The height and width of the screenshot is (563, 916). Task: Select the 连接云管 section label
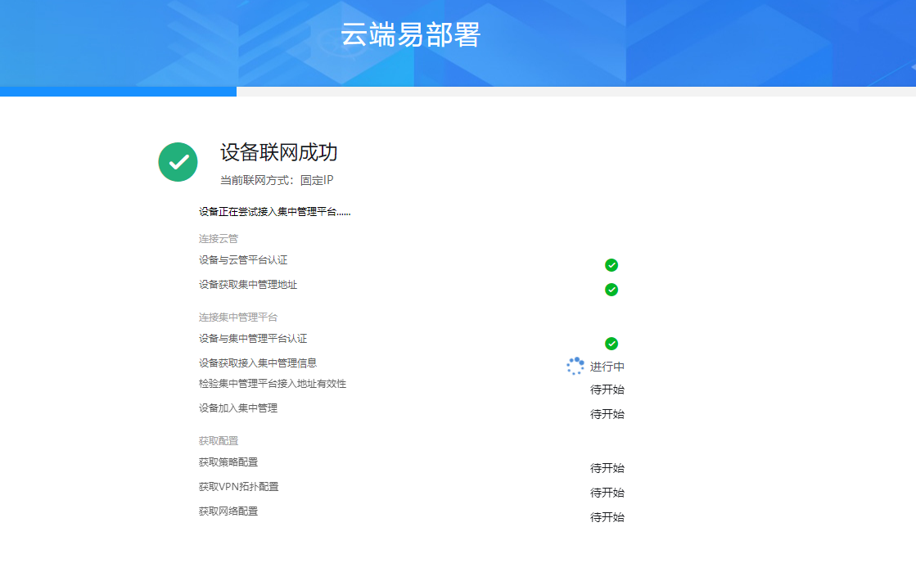[x=219, y=239]
